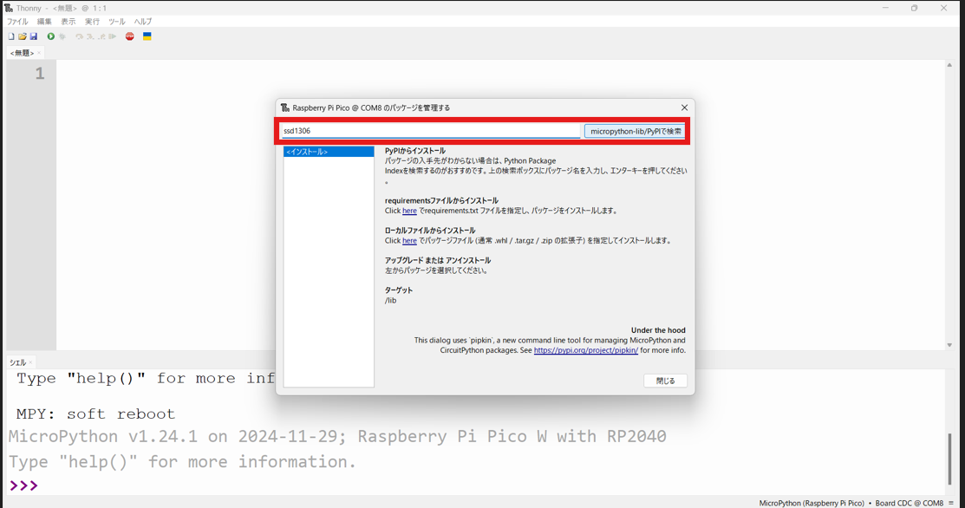Save the current script

click(34, 36)
